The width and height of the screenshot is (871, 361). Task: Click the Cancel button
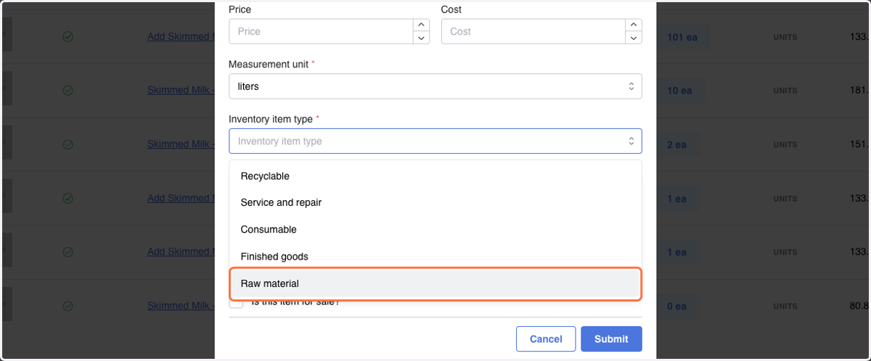(x=546, y=339)
